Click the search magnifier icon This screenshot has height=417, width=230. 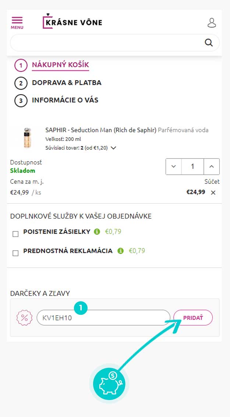click(x=209, y=43)
